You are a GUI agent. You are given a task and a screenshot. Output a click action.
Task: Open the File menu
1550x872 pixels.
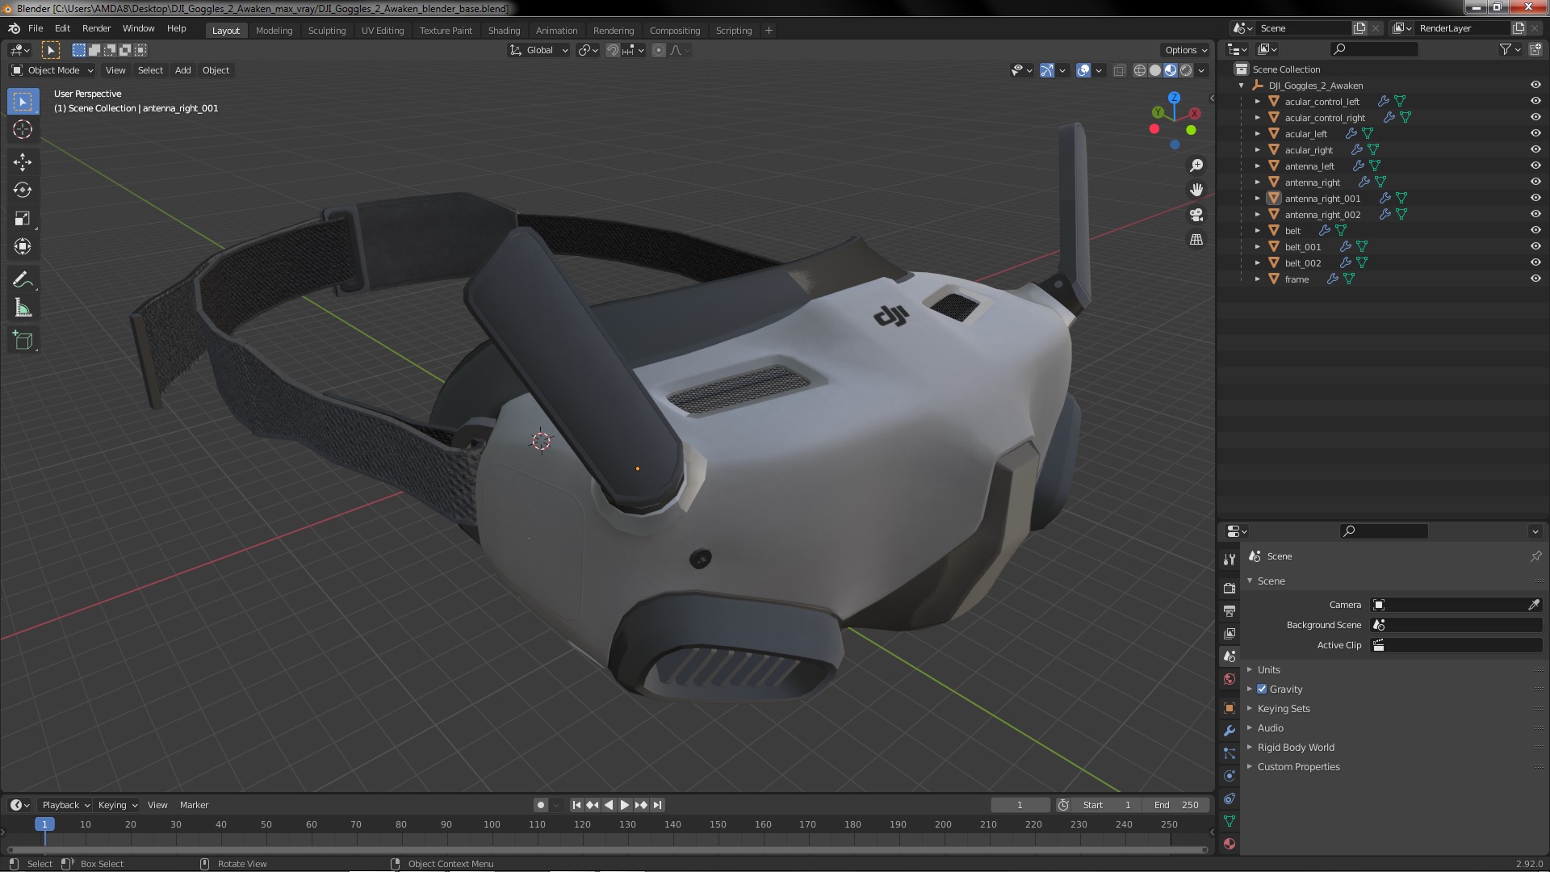click(36, 28)
